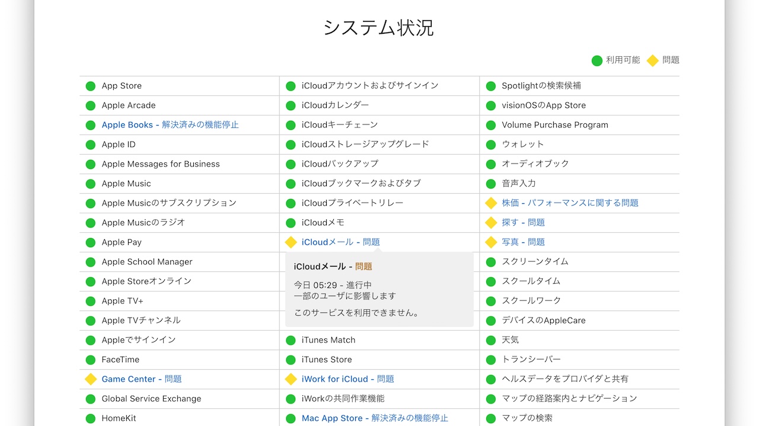Click the iWorkの共同作業機能 entry
Image resolution: width=759 pixels, height=426 pixels.
coord(343,399)
